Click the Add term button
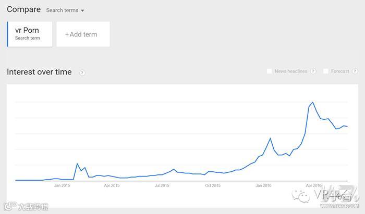 pos(83,34)
